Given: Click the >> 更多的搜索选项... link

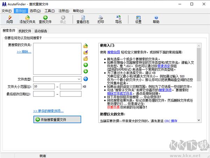Looking at the screenshot, I should pyautogui.click(x=48, y=111).
